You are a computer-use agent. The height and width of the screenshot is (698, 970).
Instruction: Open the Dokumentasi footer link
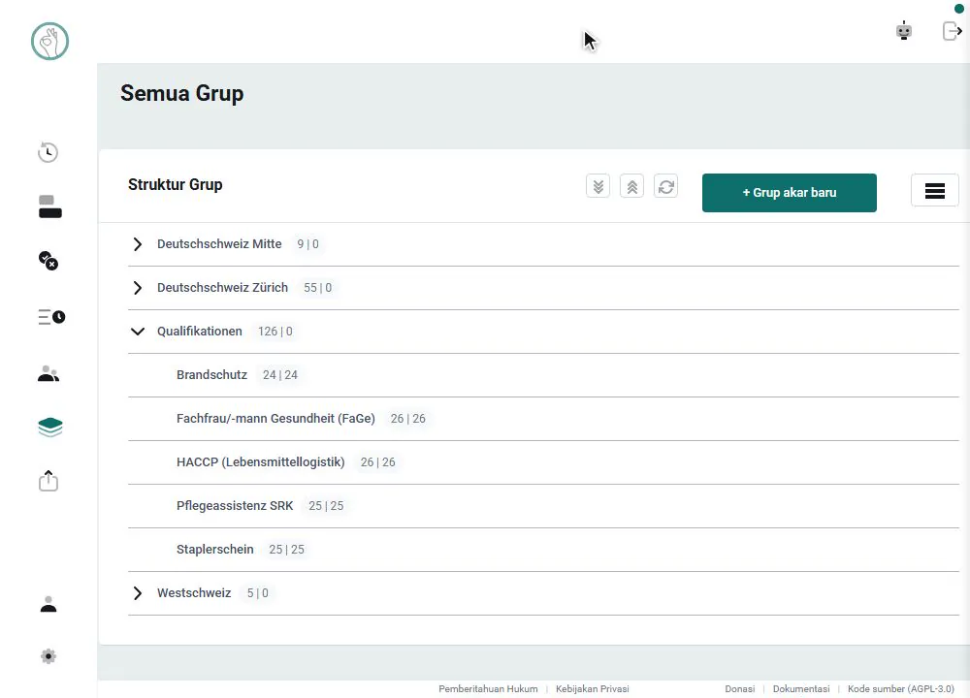point(801,688)
